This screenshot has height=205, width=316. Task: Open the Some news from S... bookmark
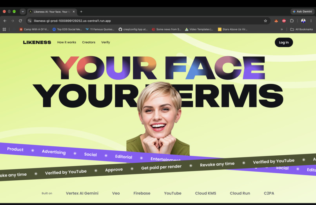[167, 29]
